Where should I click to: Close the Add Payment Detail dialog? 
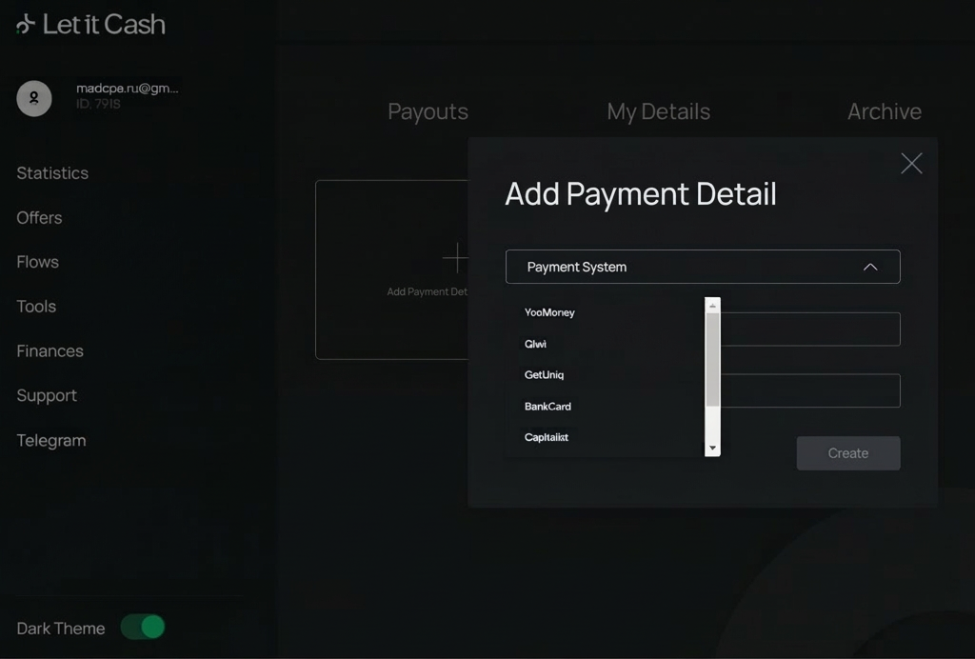coord(911,164)
